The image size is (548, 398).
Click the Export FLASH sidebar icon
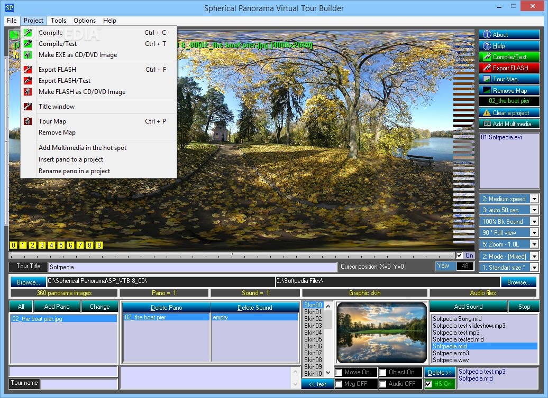pos(487,68)
